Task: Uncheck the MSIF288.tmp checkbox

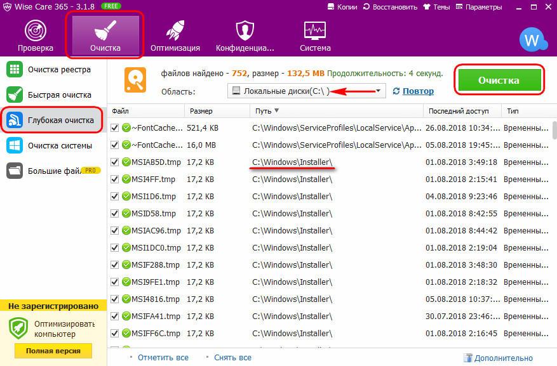Action: click(114, 265)
